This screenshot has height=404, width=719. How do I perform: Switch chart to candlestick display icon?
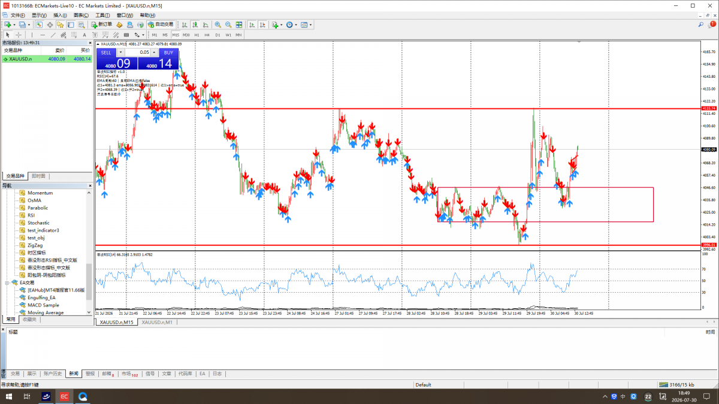click(195, 25)
